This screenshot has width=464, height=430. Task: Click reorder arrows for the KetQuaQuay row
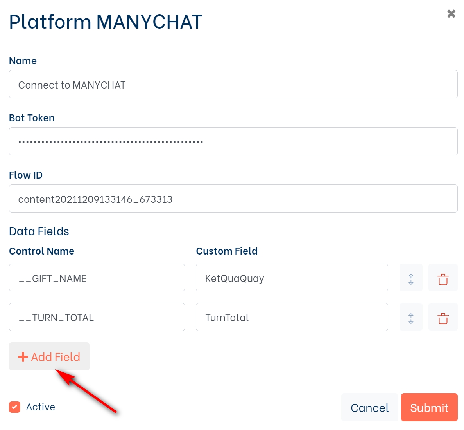point(411,278)
